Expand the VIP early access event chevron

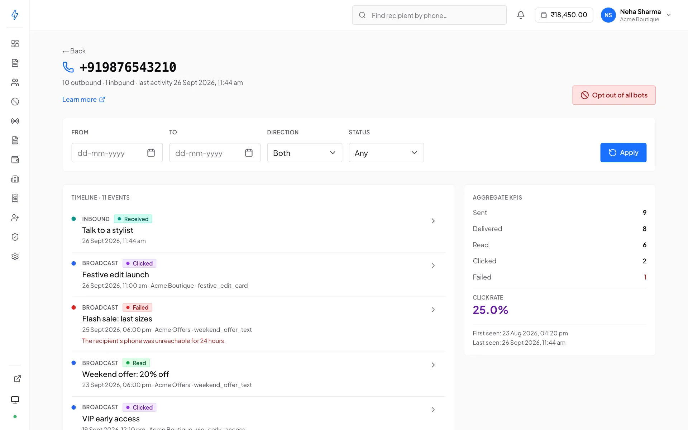click(x=433, y=410)
